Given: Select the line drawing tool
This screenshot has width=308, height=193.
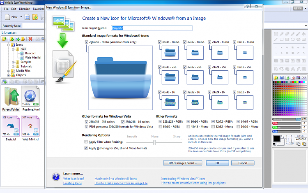Looking at the screenshot, I should click(276, 40).
